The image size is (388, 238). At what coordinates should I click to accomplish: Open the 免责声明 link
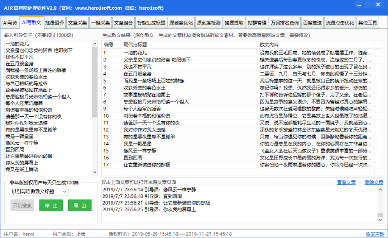click(375, 234)
